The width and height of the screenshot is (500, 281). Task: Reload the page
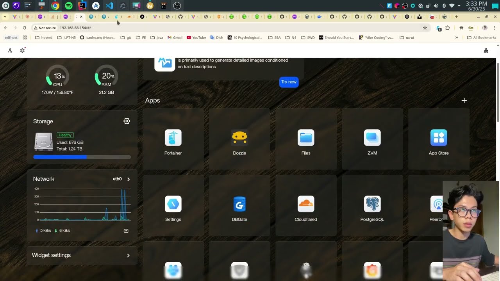click(x=24, y=28)
